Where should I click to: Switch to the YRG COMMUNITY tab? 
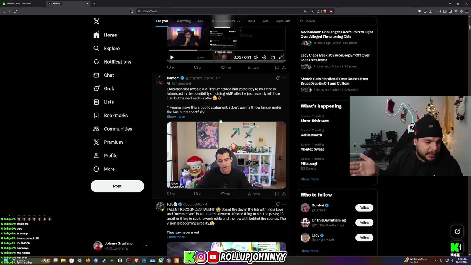226,21
